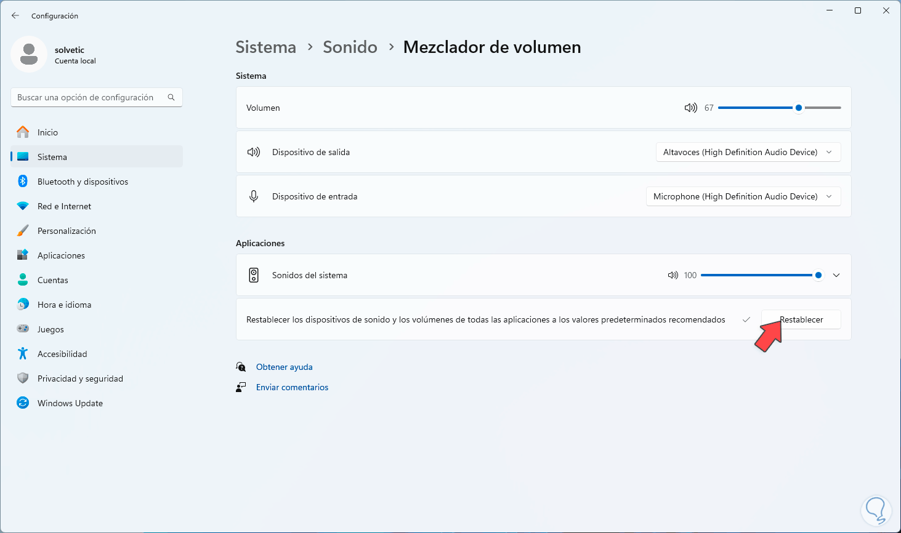901x533 pixels.
Task: Go to Personalización section
Action: 67,231
